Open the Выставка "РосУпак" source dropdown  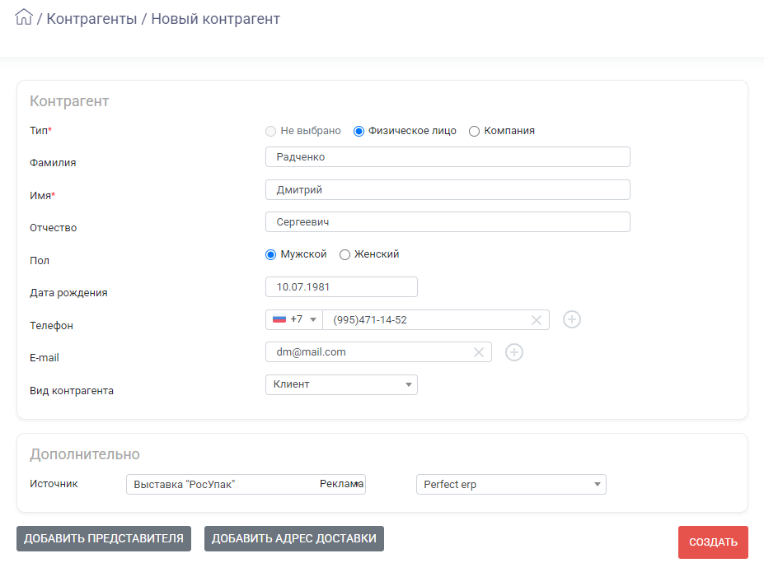pos(246,485)
